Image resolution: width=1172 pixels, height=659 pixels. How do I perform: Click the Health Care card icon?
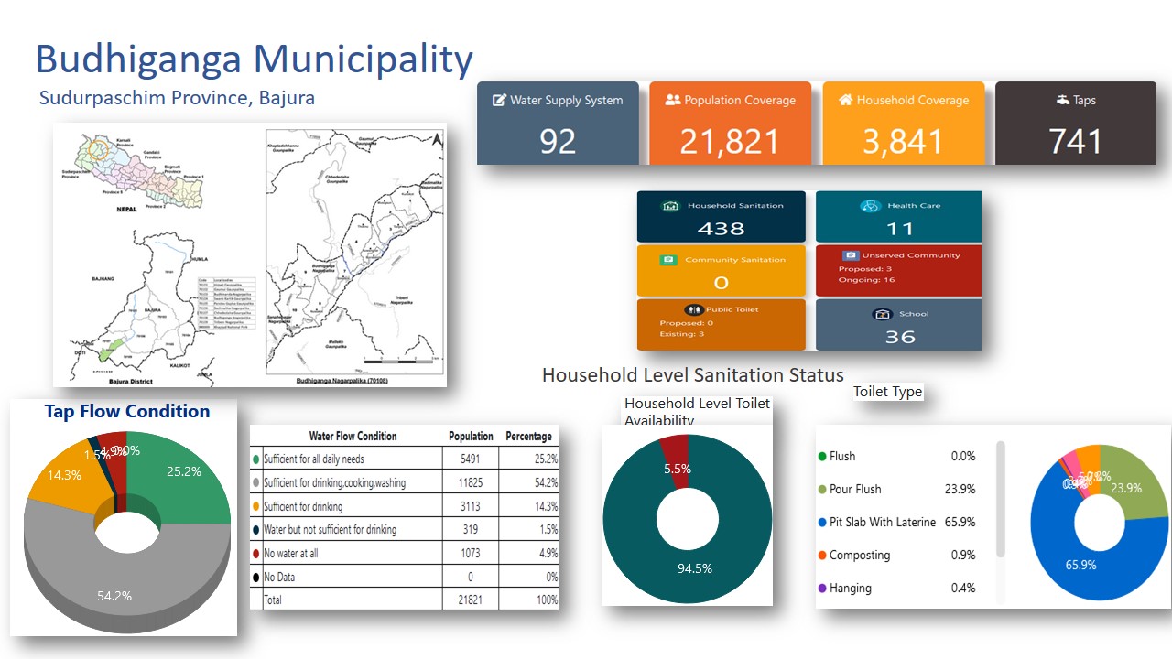(x=870, y=206)
